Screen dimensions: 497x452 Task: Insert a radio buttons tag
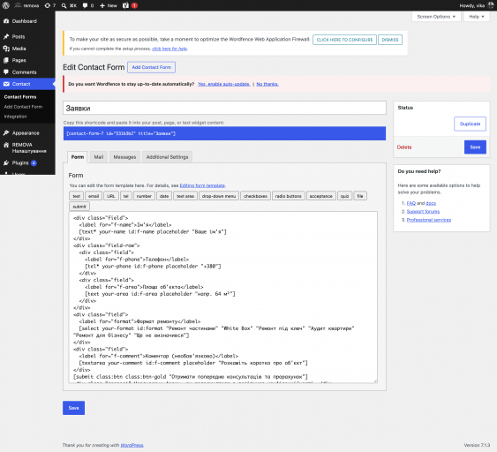pos(288,196)
